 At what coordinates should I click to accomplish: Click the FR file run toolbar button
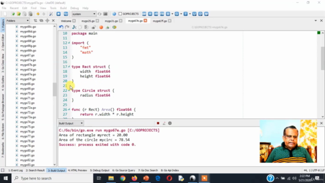(x=162, y=14)
